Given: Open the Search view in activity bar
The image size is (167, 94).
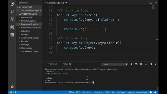Looking at the screenshot, I should tap(12, 11).
